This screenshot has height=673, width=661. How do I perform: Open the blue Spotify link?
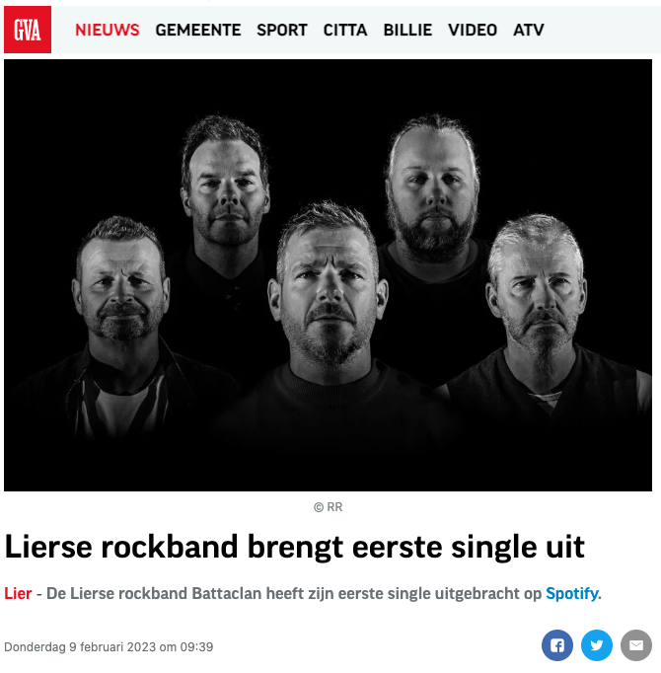[x=572, y=594]
